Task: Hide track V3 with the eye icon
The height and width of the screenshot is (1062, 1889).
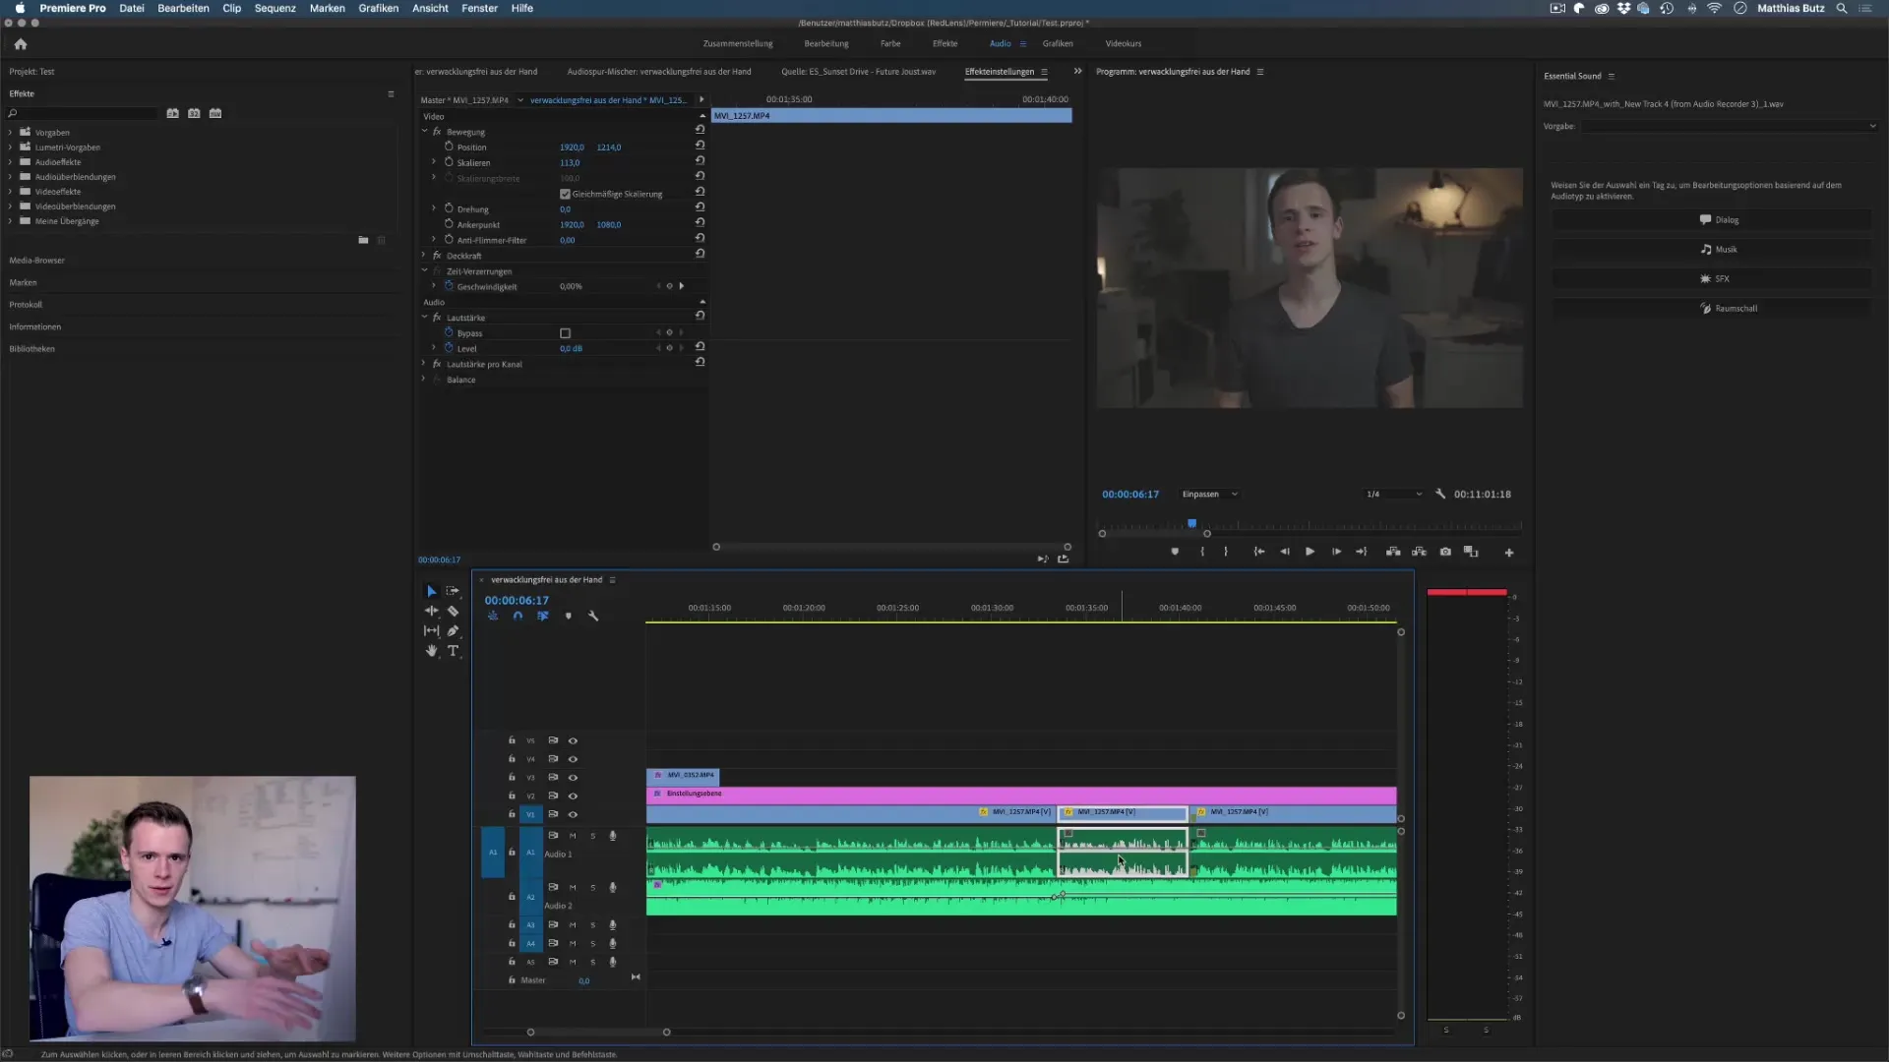Action: click(x=573, y=778)
